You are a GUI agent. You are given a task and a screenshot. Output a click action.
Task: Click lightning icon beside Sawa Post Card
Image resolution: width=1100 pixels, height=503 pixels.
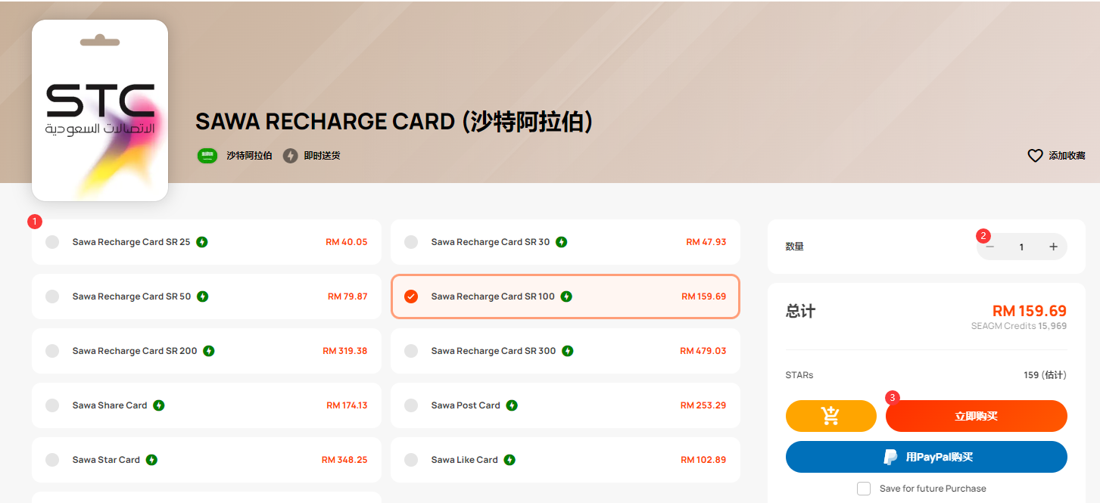[x=512, y=405]
